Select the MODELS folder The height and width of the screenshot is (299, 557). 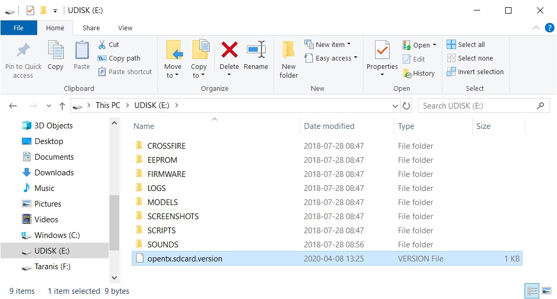click(162, 202)
